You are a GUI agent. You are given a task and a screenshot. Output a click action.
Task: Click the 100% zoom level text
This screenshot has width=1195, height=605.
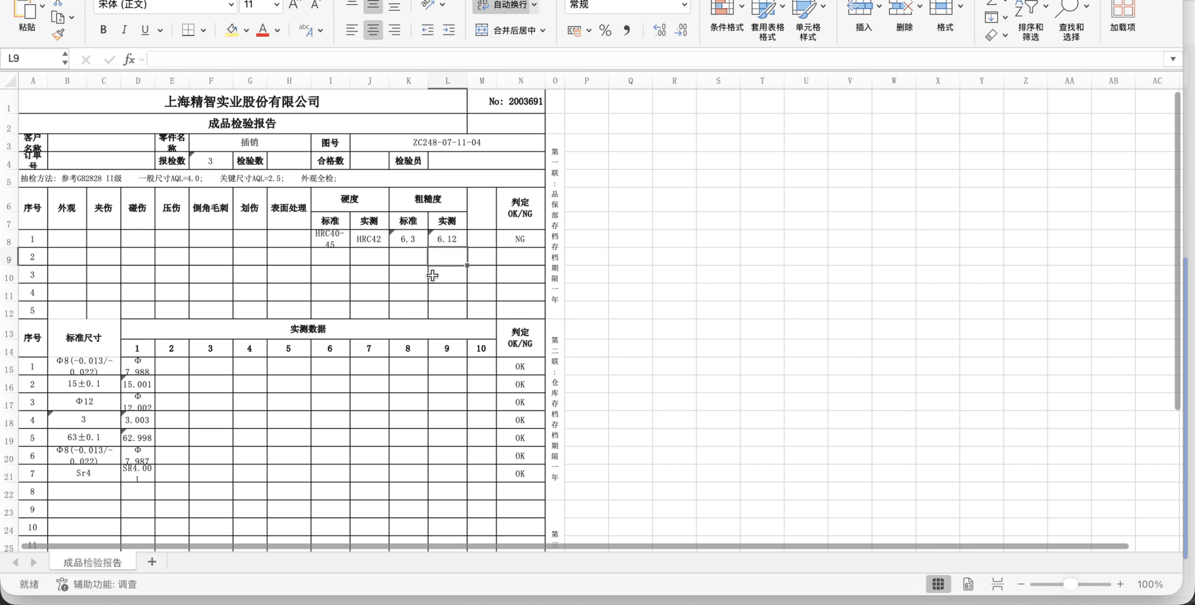click(x=1150, y=584)
